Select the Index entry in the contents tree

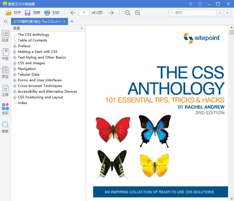pos(22,103)
